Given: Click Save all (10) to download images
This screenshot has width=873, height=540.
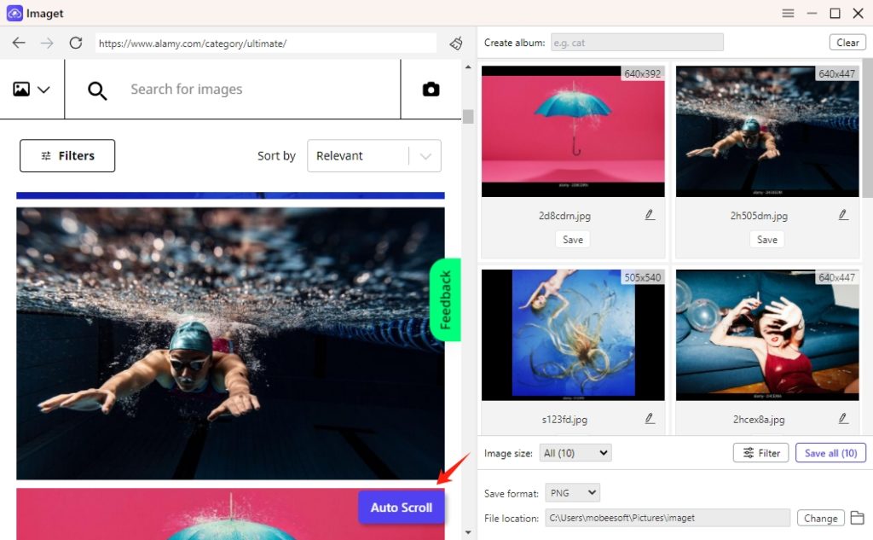Looking at the screenshot, I should coord(830,452).
